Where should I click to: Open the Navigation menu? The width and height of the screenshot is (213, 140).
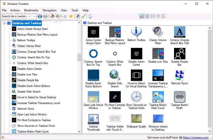tap(49, 10)
